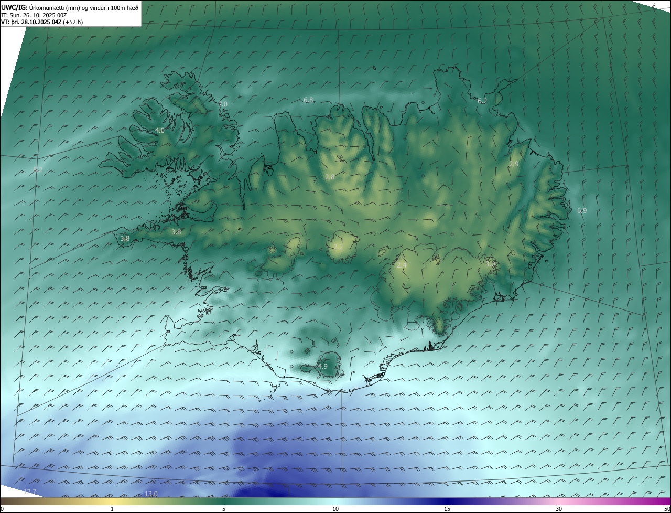Pick the 10 tick on color scale
This screenshot has height=513, width=671.
335,509
